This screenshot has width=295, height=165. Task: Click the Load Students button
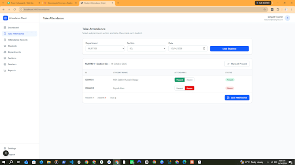pyautogui.click(x=229, y=49)
